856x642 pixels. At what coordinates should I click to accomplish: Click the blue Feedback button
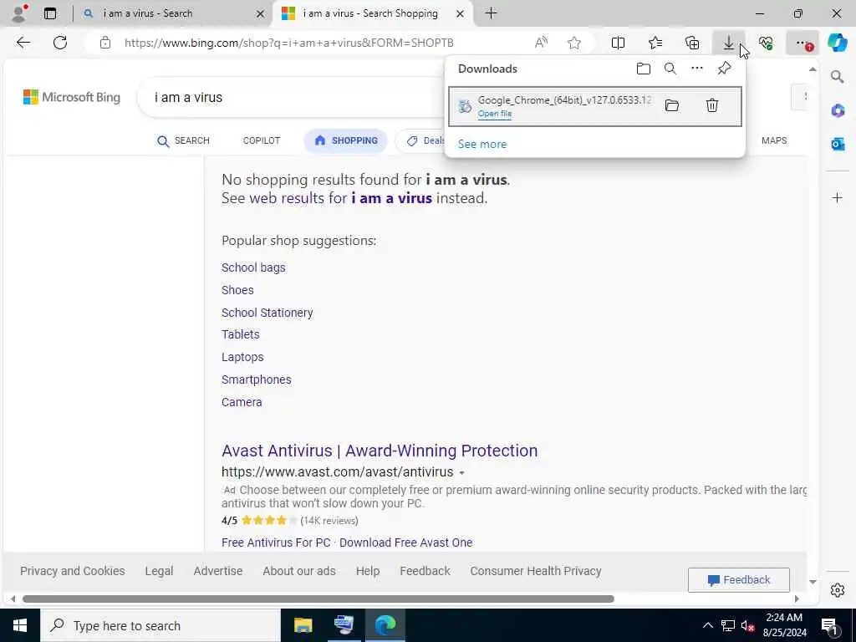(x=739, y=580)
